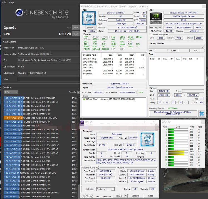Click the Prod. Unit field in HWiNFO
The width and height of the screenshot is (208, 199).
pyautogui.click(x=140, y=24)
